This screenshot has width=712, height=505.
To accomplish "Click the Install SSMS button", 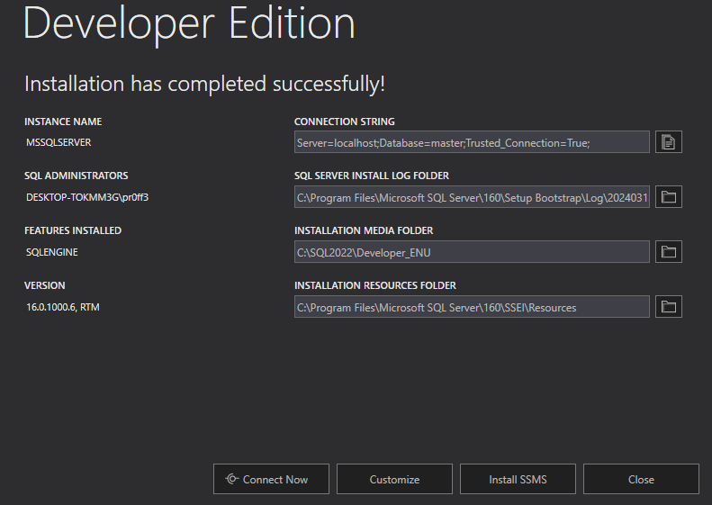I will [x=518, y=479].
